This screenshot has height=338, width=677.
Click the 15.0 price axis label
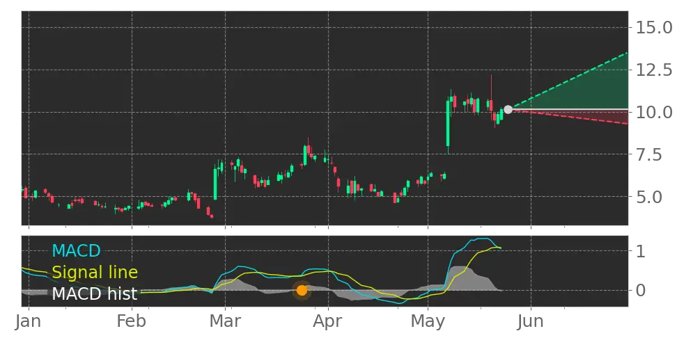(654, 28)
